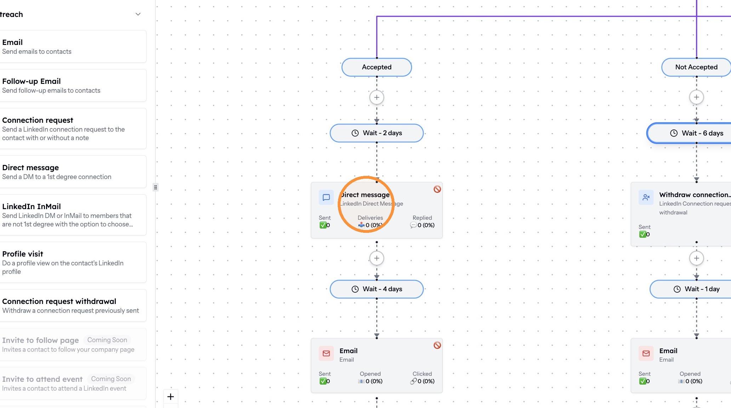731x408 pixels.
Task: Click the 'Withdraw connection..' card title
Action: (x=695, y=195)
